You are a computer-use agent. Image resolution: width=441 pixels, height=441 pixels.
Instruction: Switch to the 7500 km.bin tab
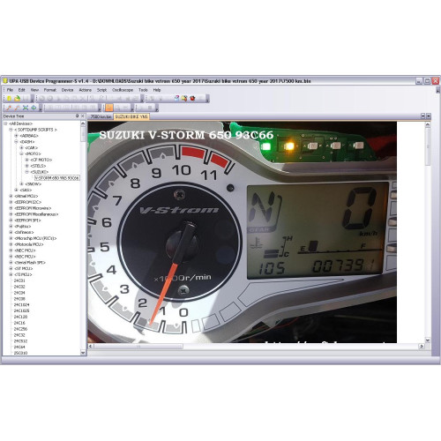(x=101, y=116)
